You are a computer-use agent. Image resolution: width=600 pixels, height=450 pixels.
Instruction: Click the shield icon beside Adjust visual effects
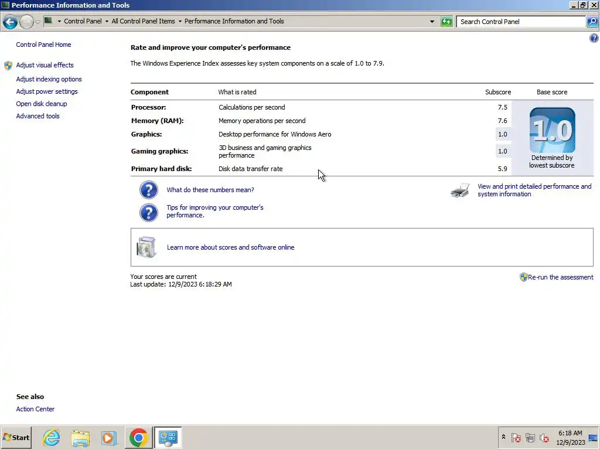[x=8, y=66]
